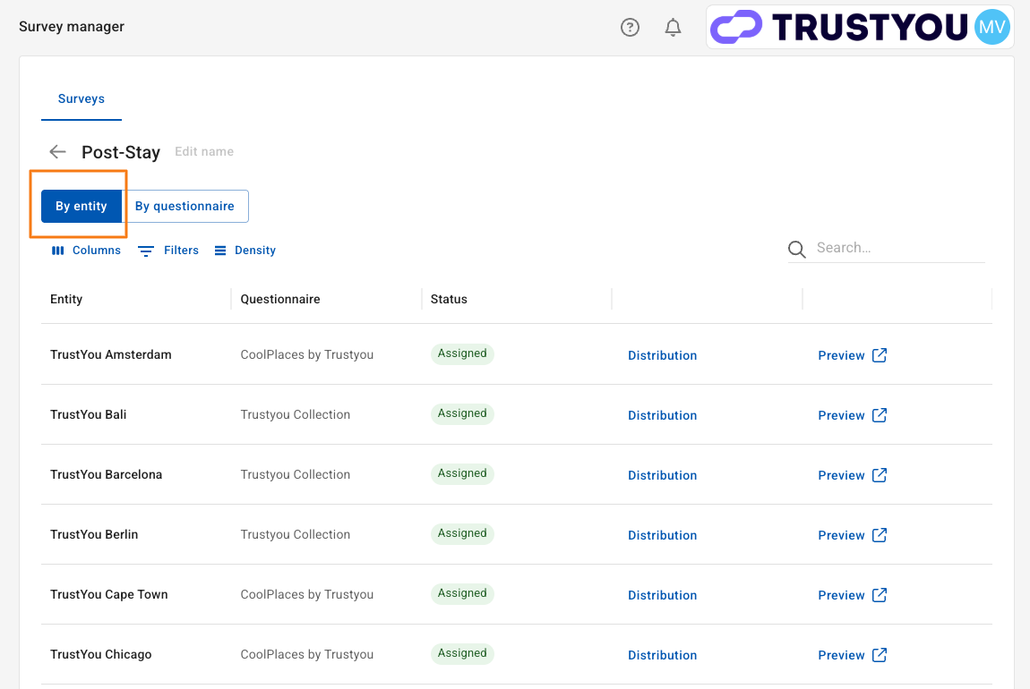Image resolution: width=1030 pixels, height=689 pixels.
Task: Open Preview external icon for TrustYou Amsterdam
Action: pyautogui.click(x=880, y=355)
